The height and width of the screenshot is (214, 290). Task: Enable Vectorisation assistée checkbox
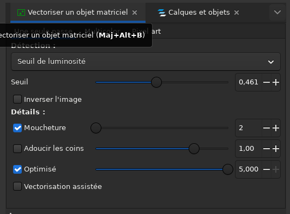pyautogui.click(x=17, y=186)
